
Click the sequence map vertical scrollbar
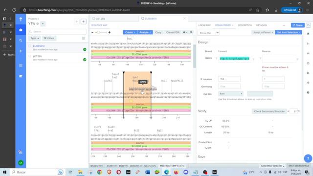[195, 56]
